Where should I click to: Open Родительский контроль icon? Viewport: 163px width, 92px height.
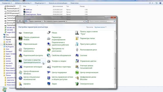pos(20,55)
